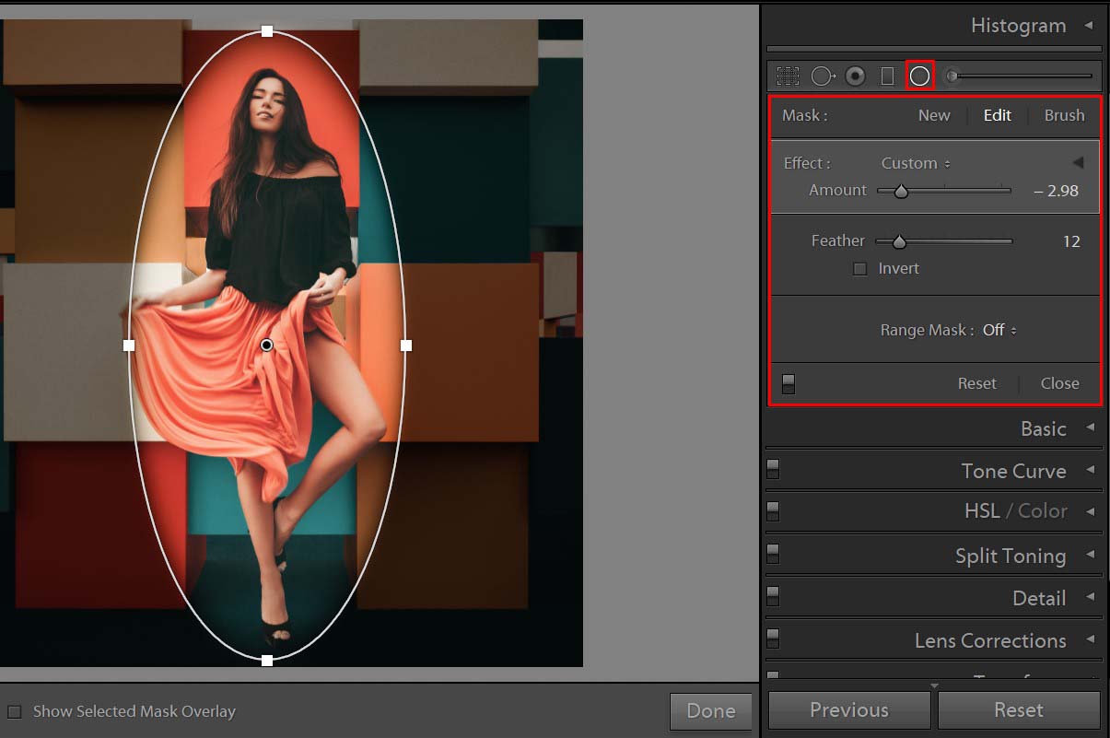The image size is (1110, 738).
Task: Click the Feather slider handle
Action: pyautogui.click(x=899, y=242)
